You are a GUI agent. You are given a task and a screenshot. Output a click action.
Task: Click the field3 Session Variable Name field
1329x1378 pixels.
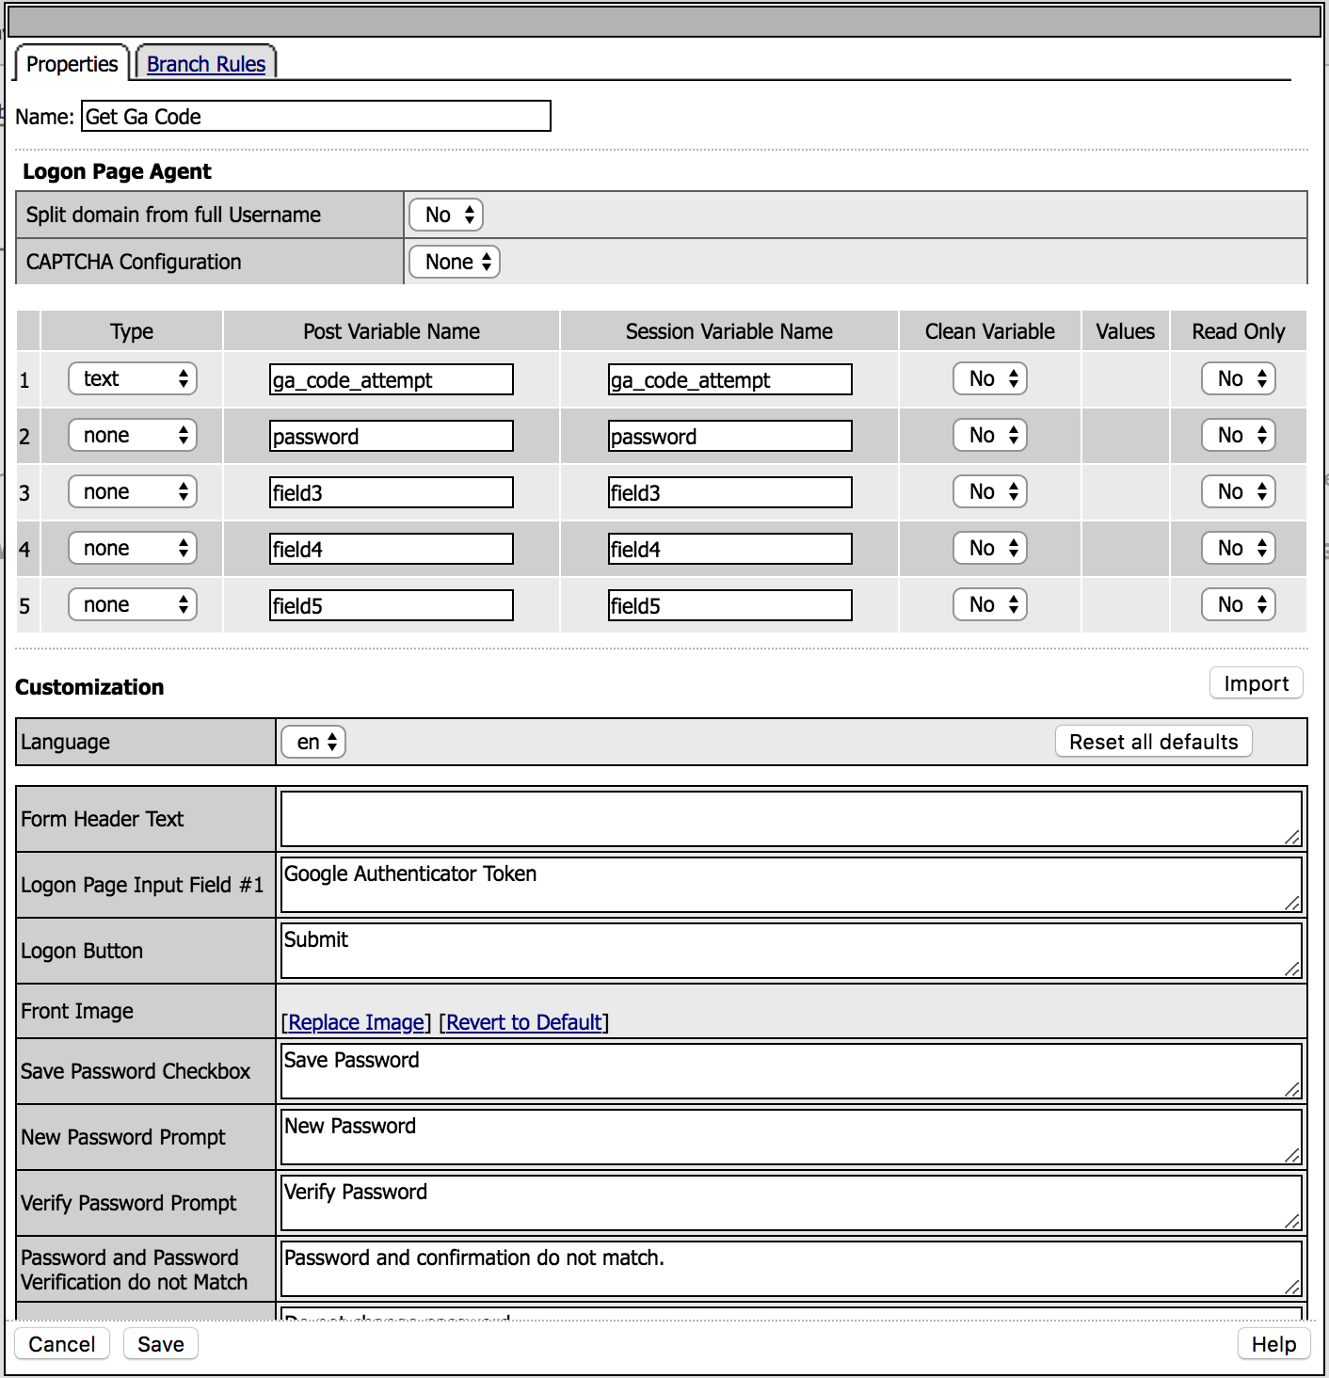pos(730,492)
